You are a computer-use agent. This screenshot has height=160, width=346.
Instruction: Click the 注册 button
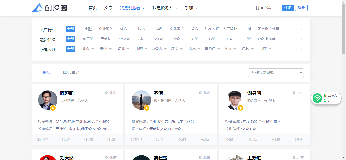point(288,8)
